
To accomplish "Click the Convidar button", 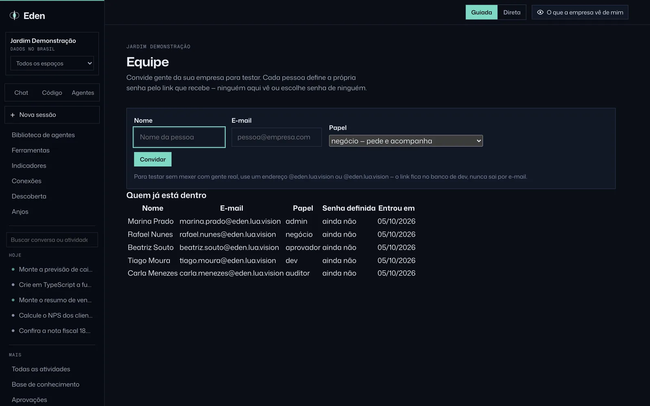I will pos(153,159).
